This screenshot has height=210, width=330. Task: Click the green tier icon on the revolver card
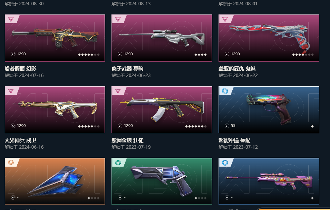(x=118, y=163)
